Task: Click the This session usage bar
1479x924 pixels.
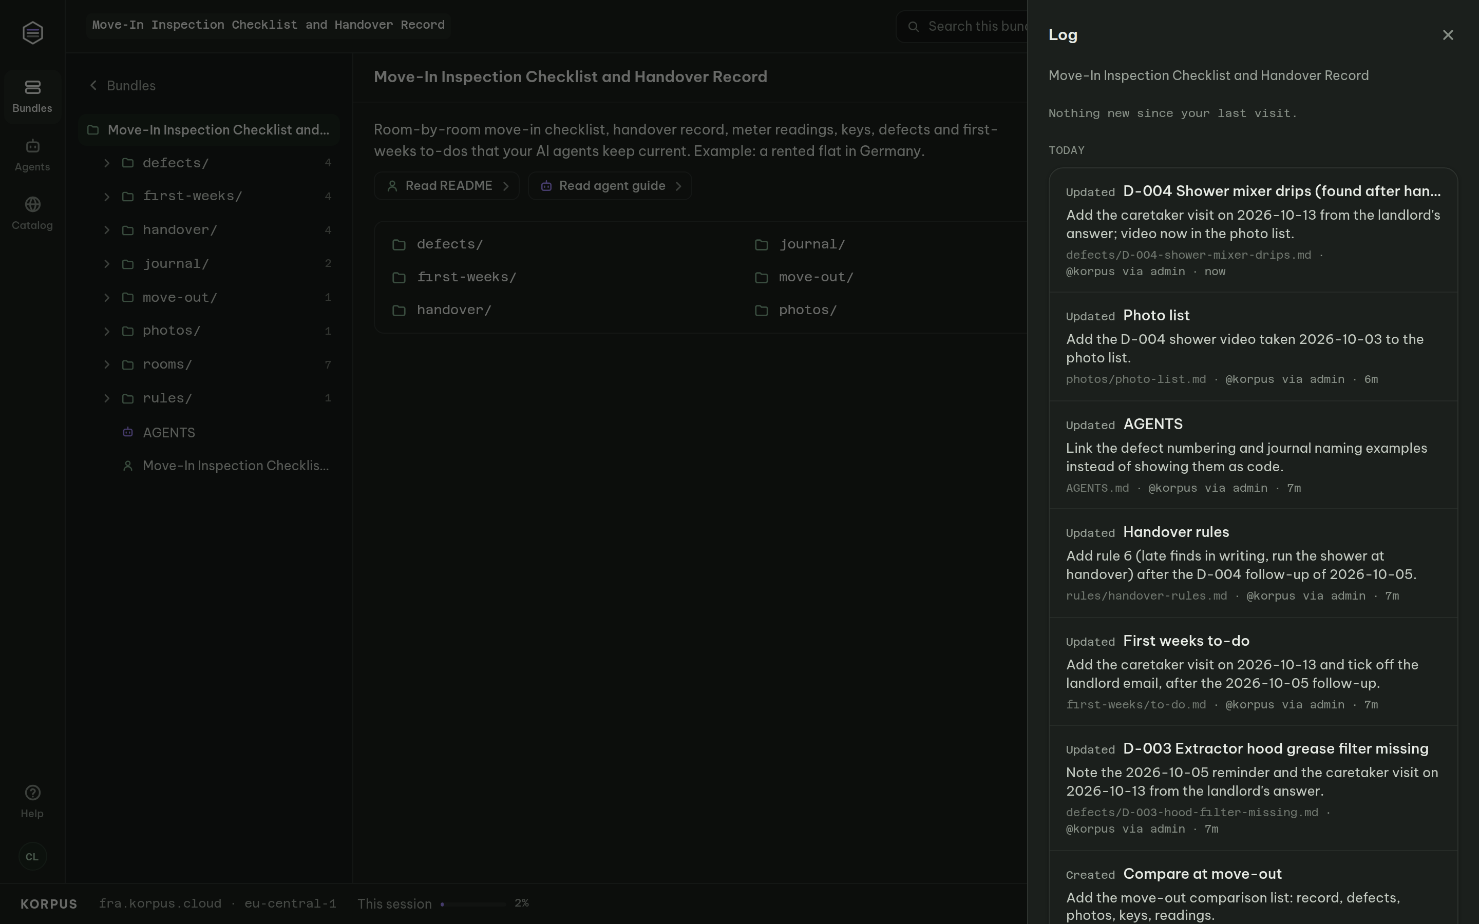Action: coord(473,904)
